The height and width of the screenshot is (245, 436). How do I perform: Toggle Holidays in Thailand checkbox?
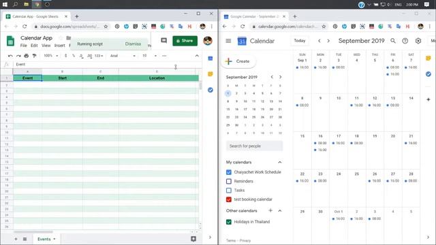pos(229,222)
